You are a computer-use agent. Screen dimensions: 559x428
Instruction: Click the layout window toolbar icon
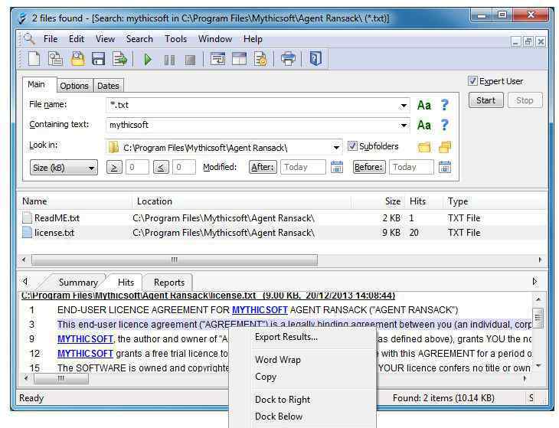coord(239,59)
